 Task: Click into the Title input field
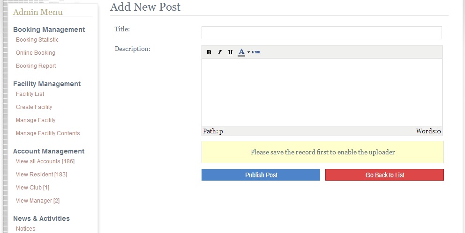[x=322, y=33]
